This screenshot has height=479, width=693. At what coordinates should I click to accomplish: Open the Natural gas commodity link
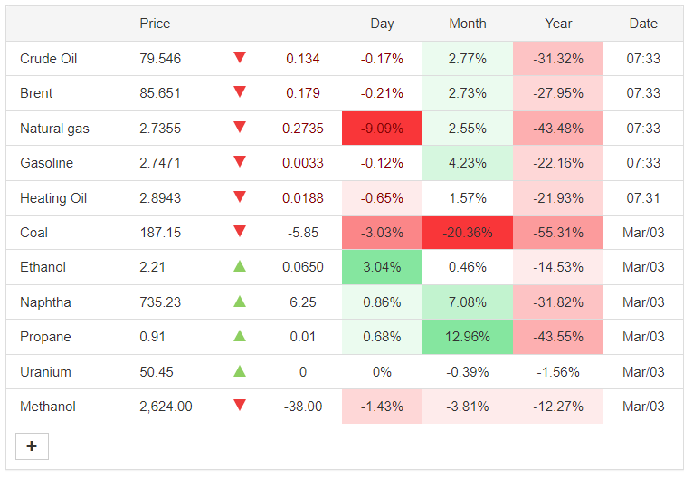pos(54,129)
